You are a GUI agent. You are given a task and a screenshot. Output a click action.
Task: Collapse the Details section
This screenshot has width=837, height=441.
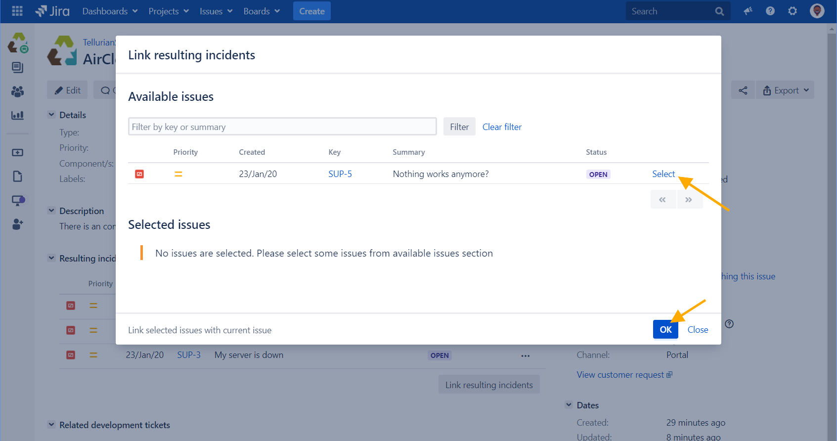click(x=51, y=115)
